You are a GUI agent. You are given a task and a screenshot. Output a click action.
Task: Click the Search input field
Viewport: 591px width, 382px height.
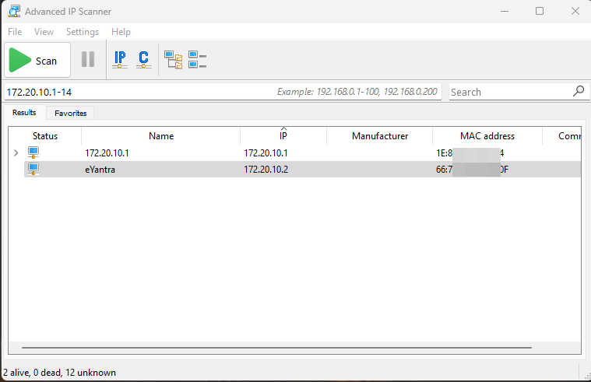tap(511, 92)
